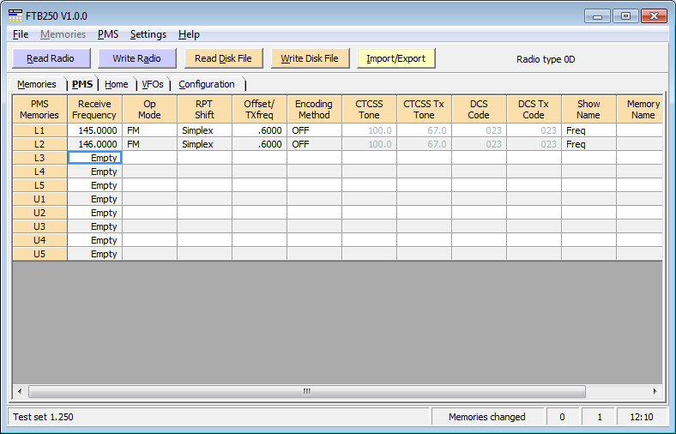Click Write Disk File button

[x=310, y=58]
